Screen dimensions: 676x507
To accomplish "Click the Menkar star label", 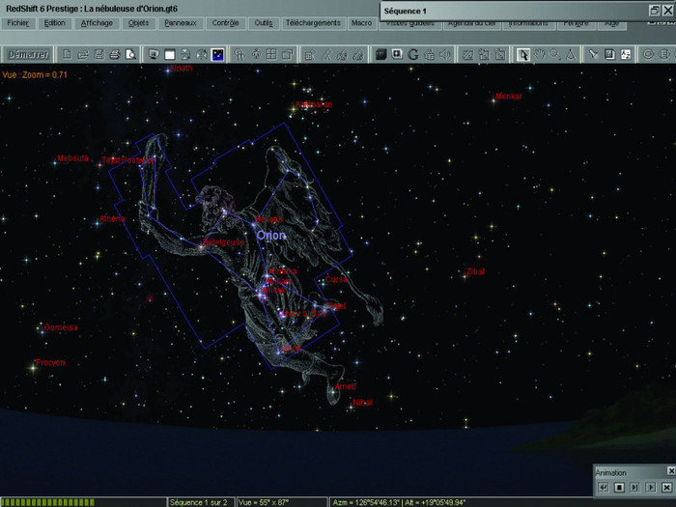I will [509, 97].
